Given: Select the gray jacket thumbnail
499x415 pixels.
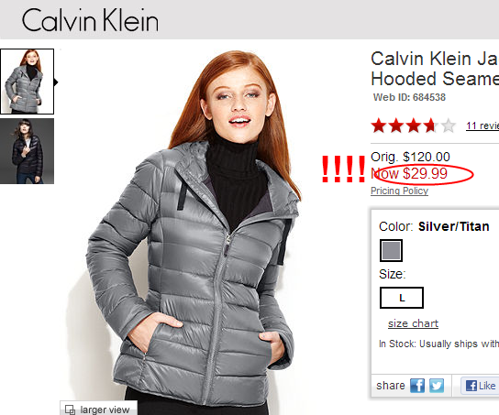Looking at the screenshot, I should pyautogui.click(x=27, y=82).
